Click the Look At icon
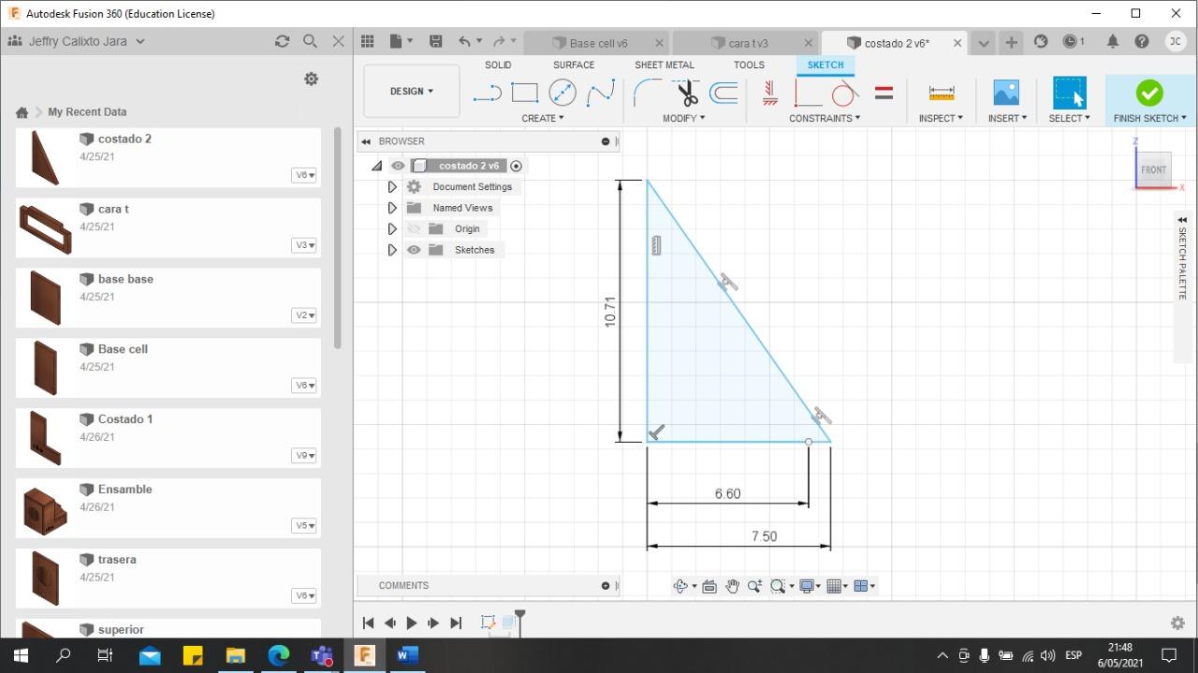 click(709, 586)
